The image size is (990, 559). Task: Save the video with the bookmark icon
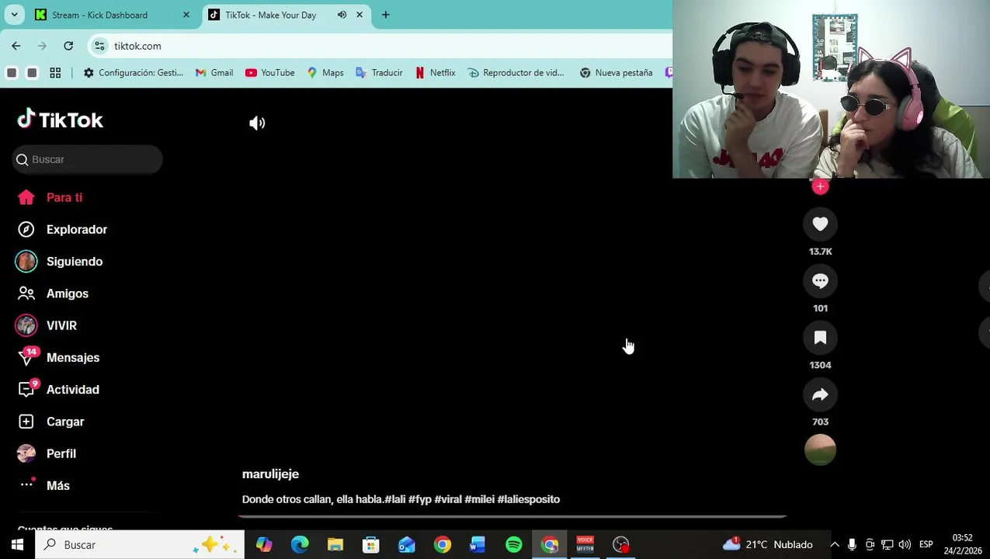click(820, 338)
